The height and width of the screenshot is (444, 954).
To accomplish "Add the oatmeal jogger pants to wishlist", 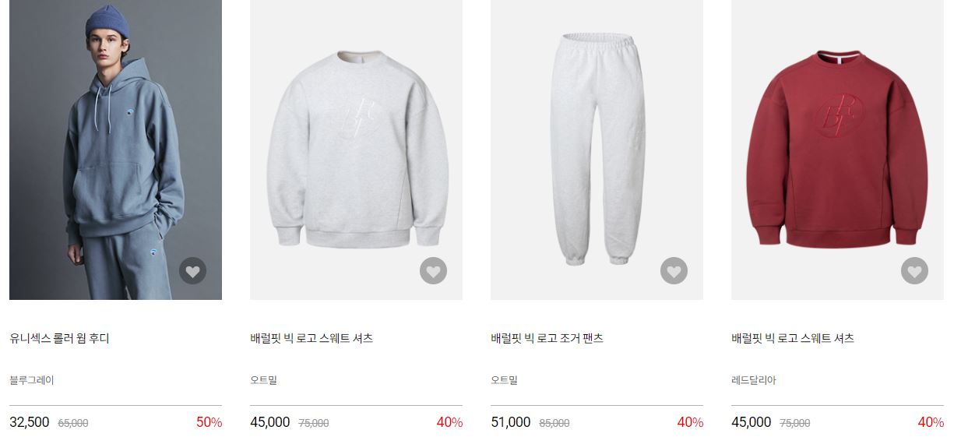I will 674,271.
